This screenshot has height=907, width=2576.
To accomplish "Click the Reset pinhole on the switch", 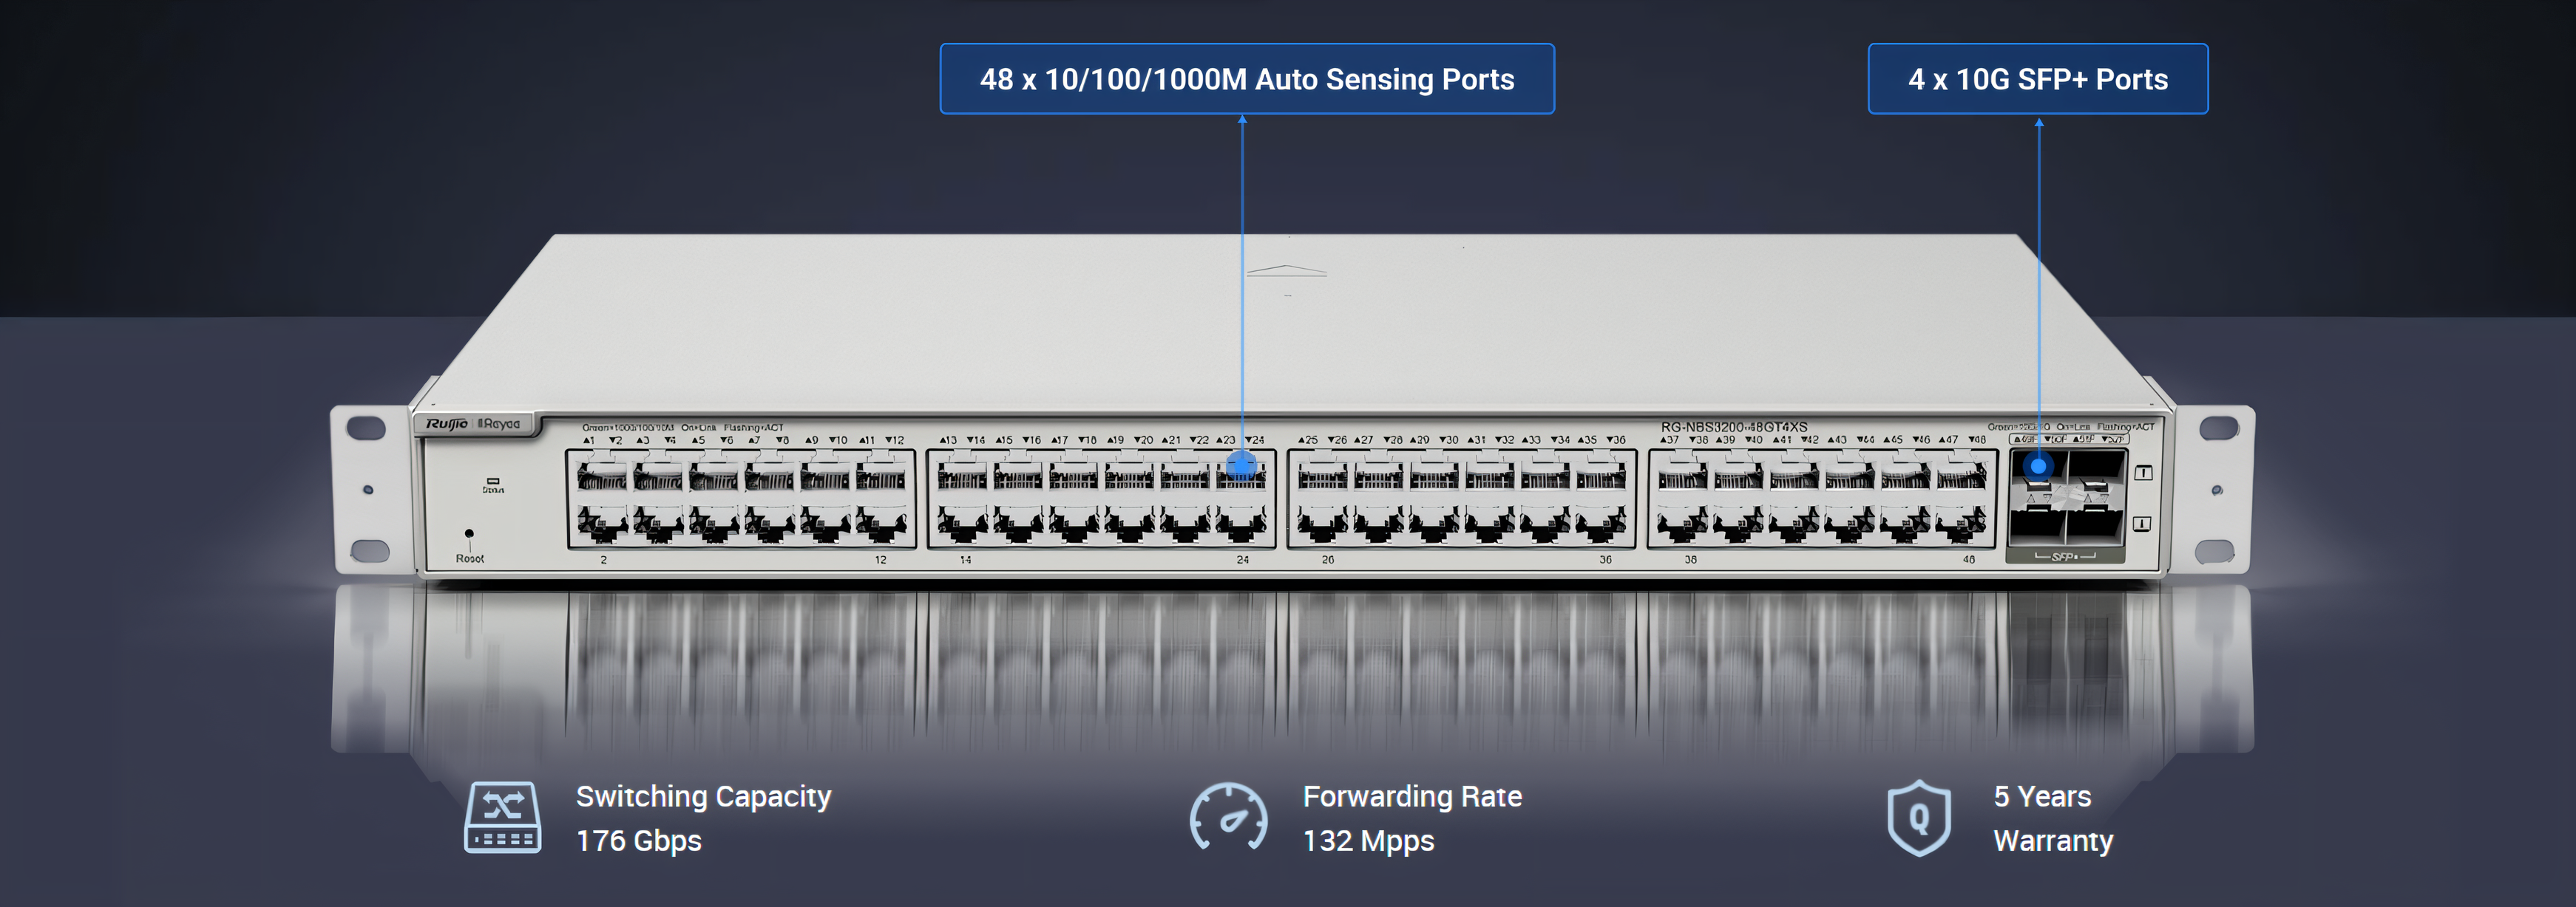I will pos(469,533).
